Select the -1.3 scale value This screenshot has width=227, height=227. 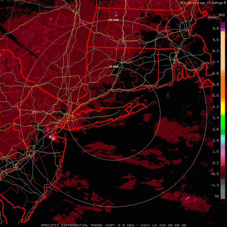click(215, 185)
